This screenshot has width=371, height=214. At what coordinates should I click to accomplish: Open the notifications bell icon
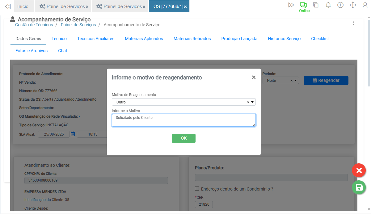click(x=328, y=5)
